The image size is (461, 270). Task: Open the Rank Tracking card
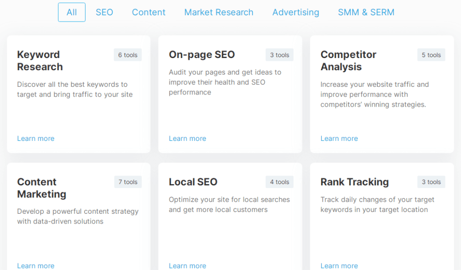(x=382, y=216)
